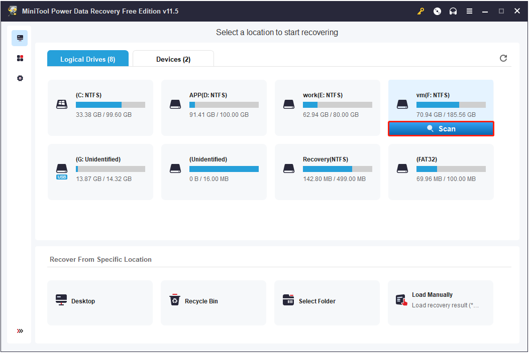Open Load Manually recovery result
Screen dimensions: 529x353
(x=441, y=302)
